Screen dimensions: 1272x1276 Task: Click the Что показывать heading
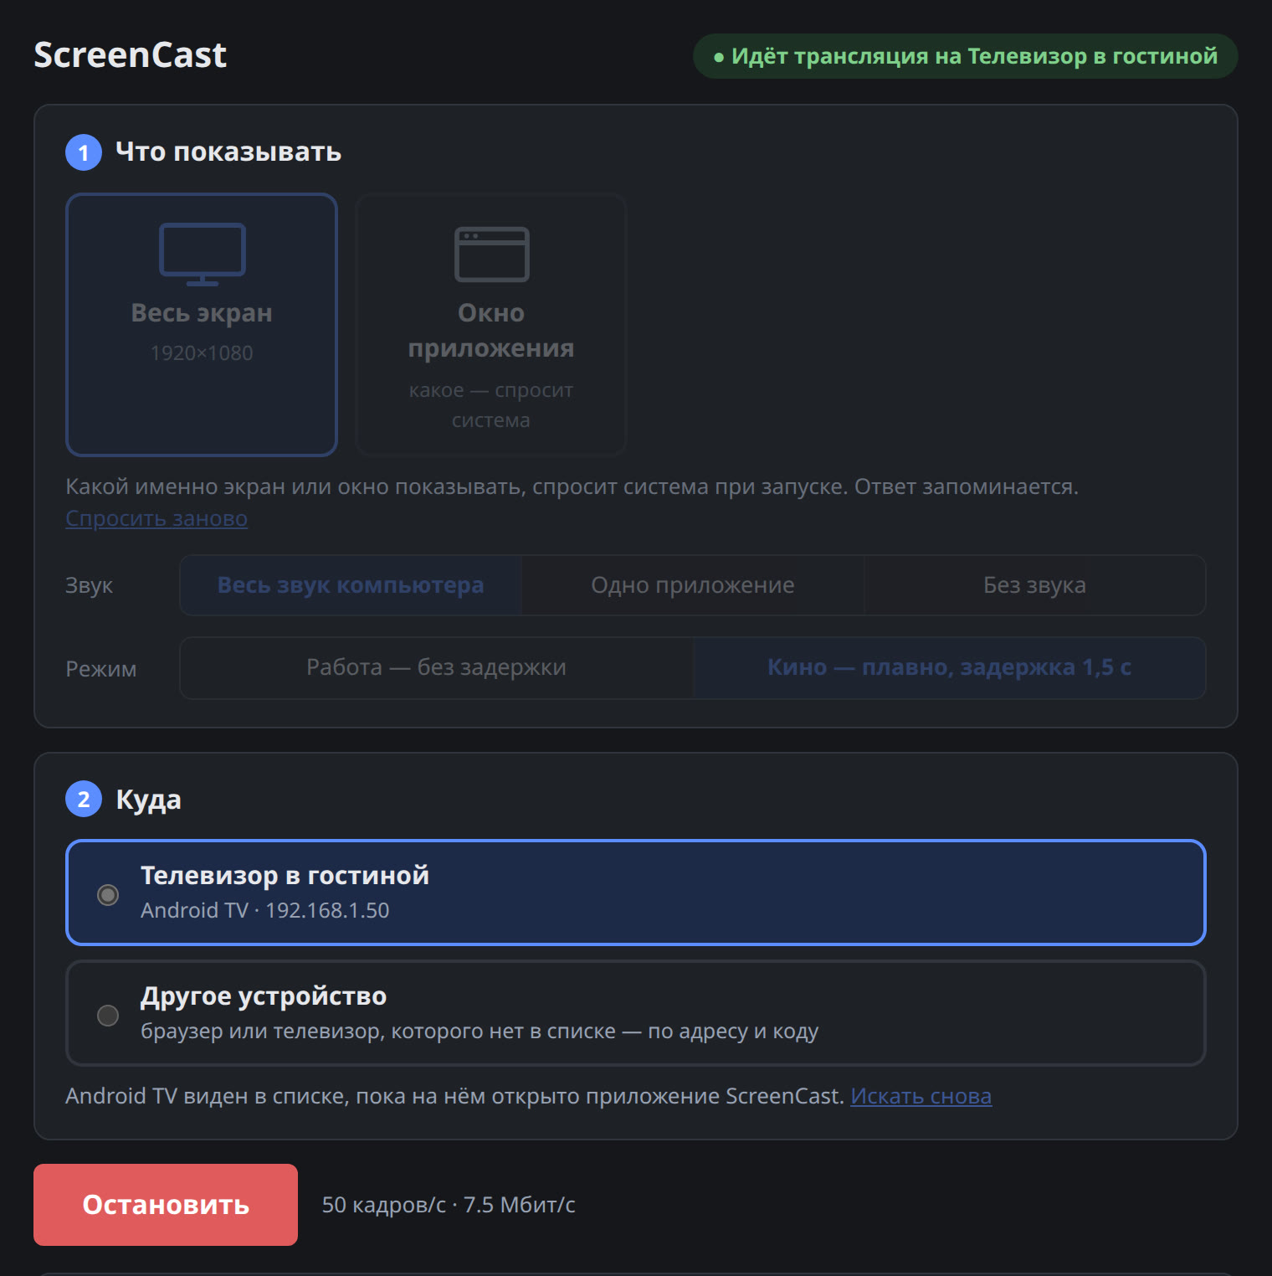pyautogui.click(x=228, y=152)
